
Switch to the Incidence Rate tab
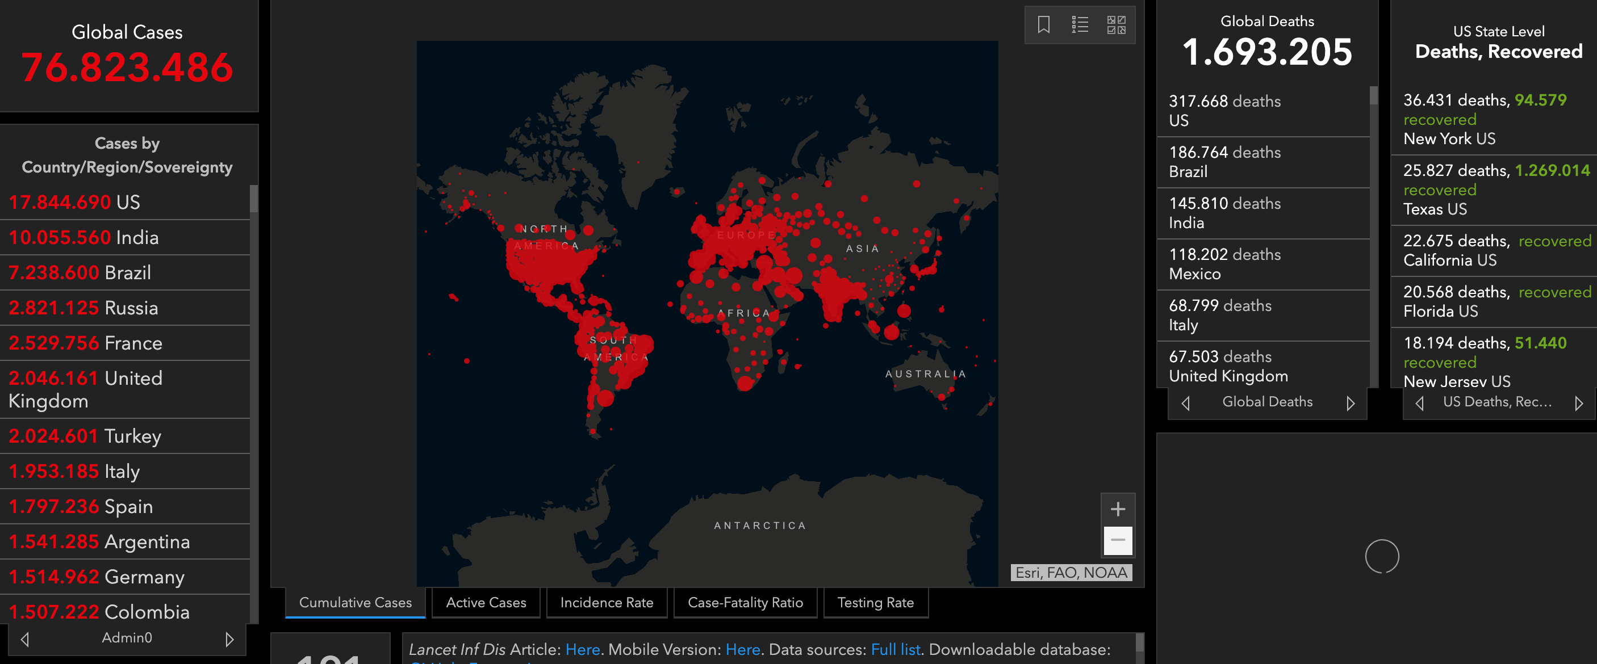point(607,603)
